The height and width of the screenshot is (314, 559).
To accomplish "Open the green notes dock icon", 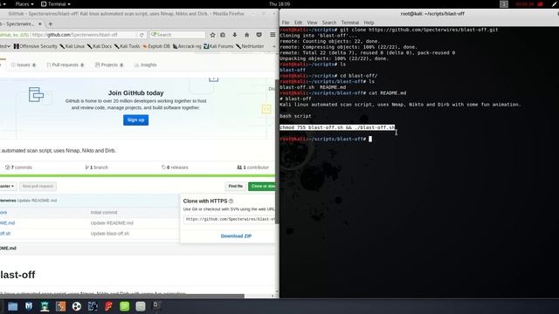I will pos(124,306).
